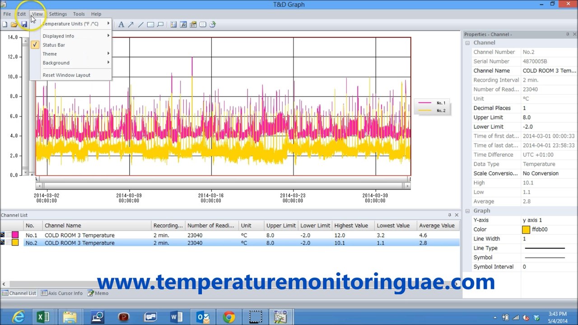Open the Temperature Units submenu

(70, 23)
